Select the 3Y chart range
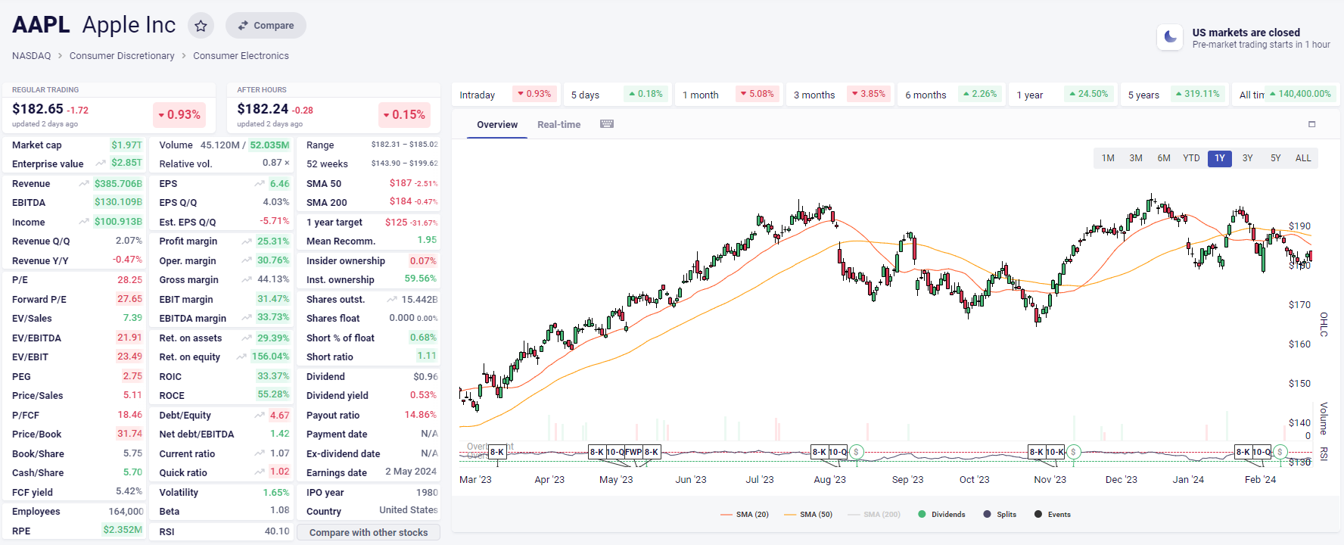 coord(1248,158)
